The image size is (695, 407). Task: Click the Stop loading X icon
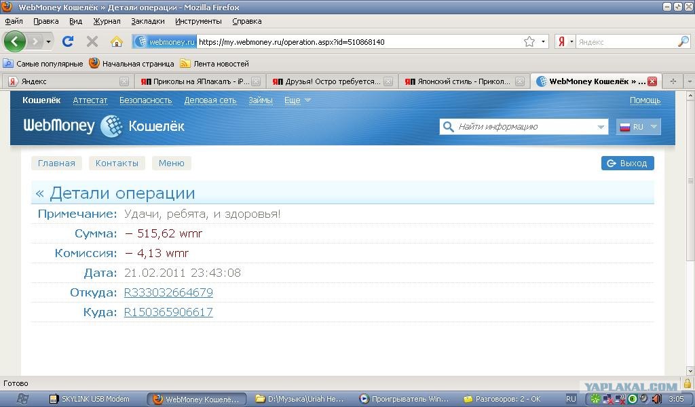92,41
